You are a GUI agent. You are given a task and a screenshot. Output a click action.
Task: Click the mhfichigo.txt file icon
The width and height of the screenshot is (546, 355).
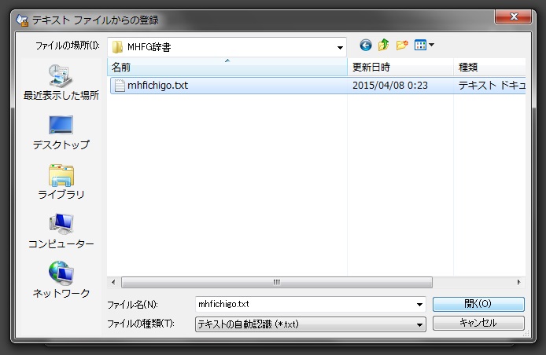(120, 86)
